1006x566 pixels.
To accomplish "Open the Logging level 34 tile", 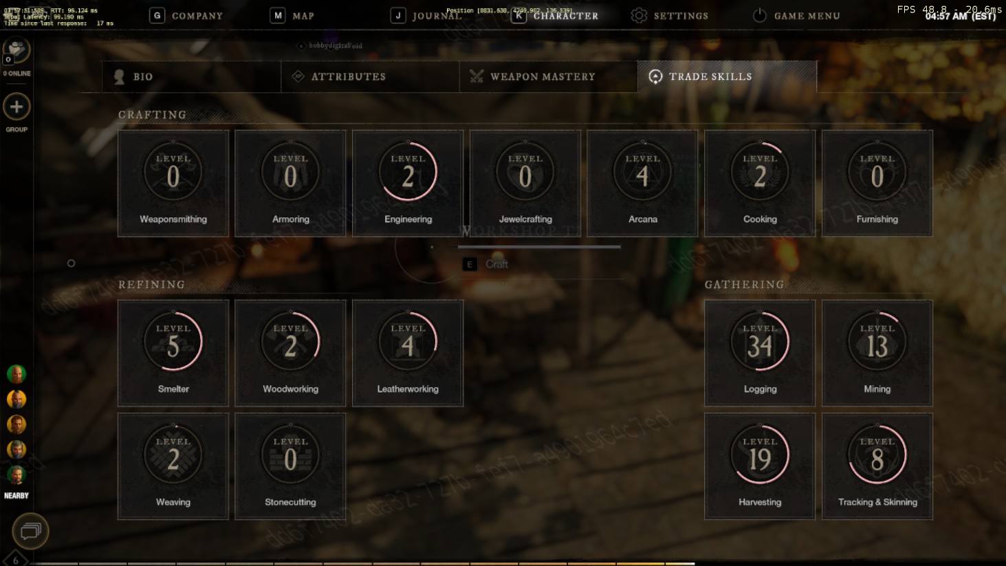I will tap(760, 353).
